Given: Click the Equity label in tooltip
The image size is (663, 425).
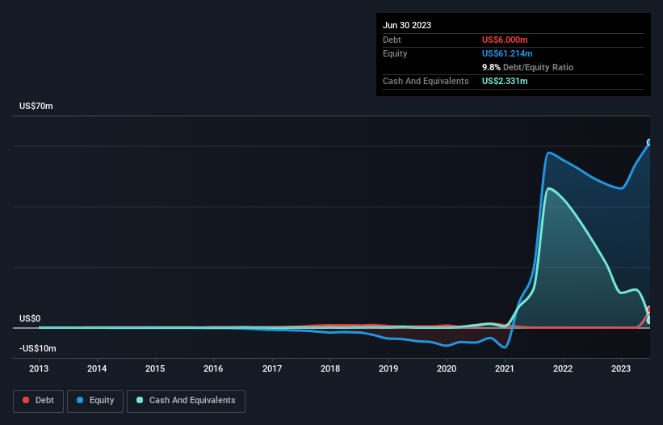Looking at the screenshot, I should pos(395,53).
